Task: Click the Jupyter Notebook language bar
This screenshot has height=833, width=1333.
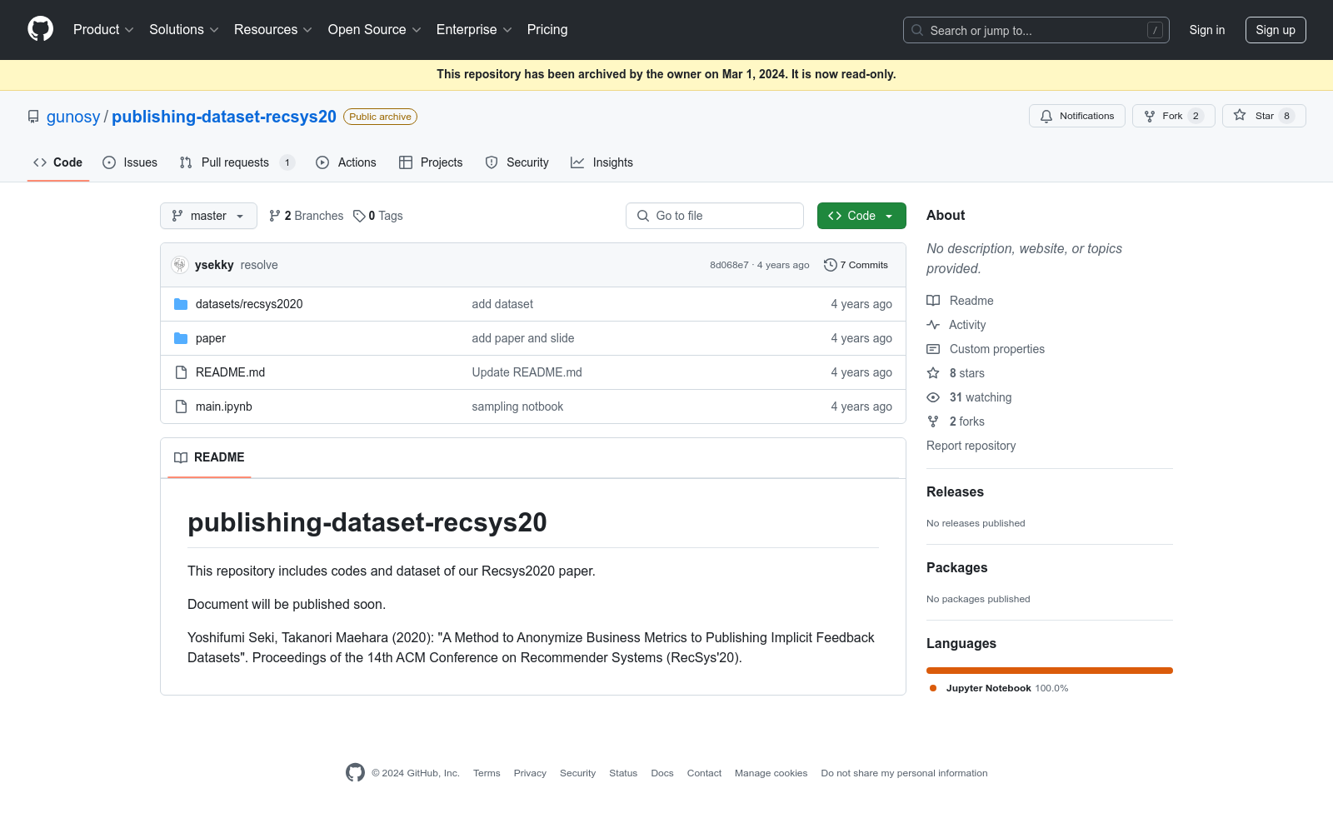Action: coord(1050,671)
